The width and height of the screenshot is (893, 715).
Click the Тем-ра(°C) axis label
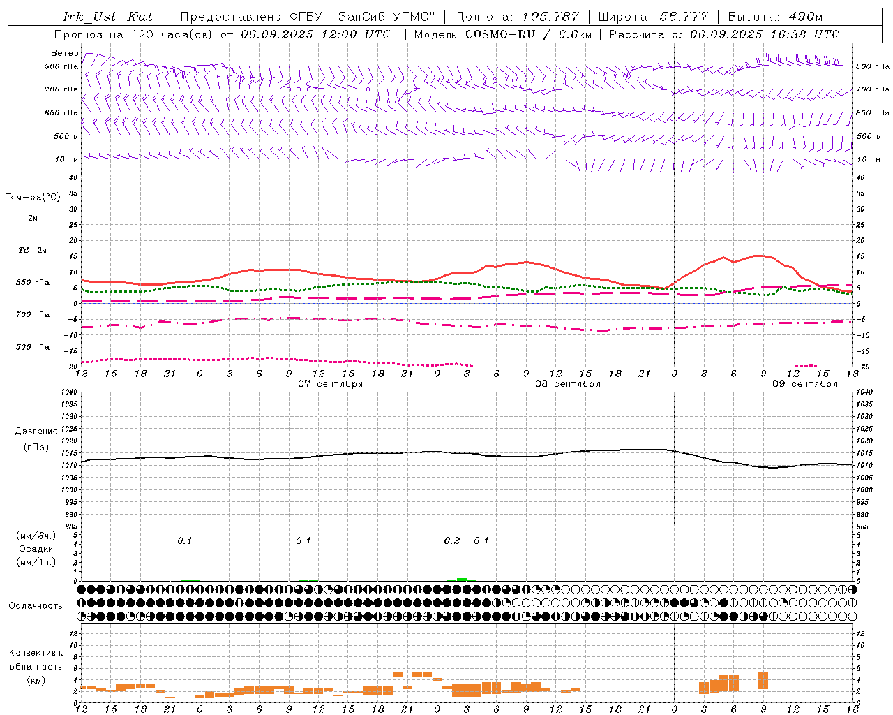[33, 198]
